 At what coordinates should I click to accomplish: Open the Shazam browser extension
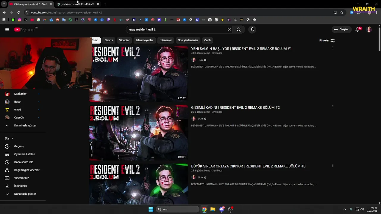point(352,12)
